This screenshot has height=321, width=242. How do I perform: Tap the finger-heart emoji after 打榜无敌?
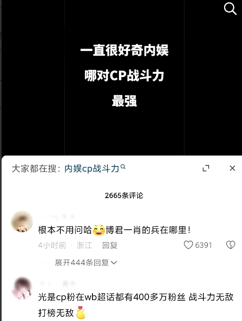click(x=81, y=312)
